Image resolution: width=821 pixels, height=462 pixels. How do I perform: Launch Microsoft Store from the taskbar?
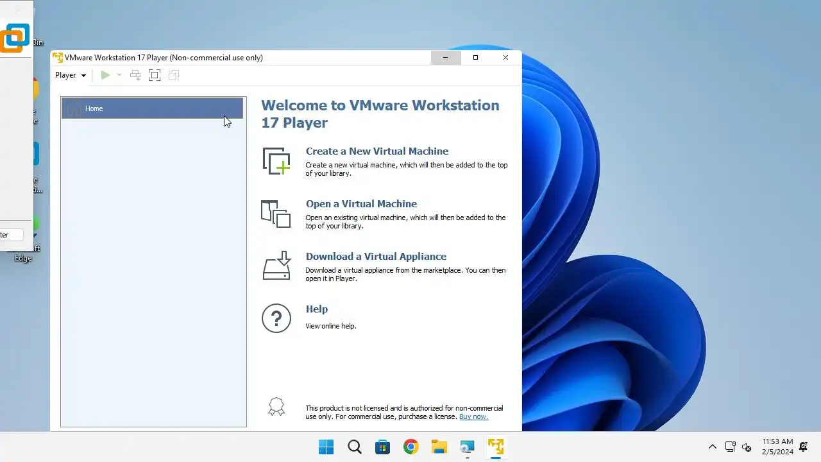[x=383, y=447]
